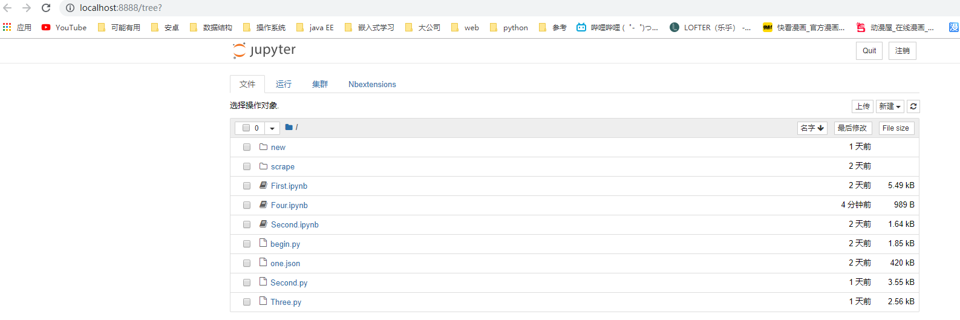
Task: Click the folder icon next to scrape
Action: coord(263,166)
